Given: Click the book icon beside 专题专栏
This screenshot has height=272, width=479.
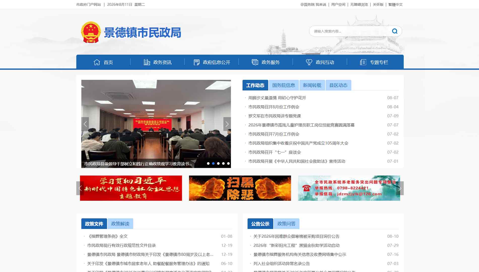Looking at the screenshot, I should pos(363,62).
